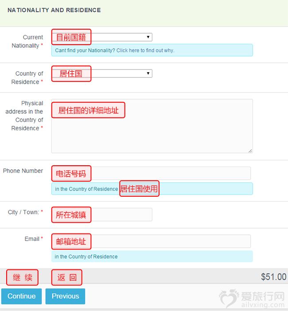Click the Email input field

click(151, 241)
